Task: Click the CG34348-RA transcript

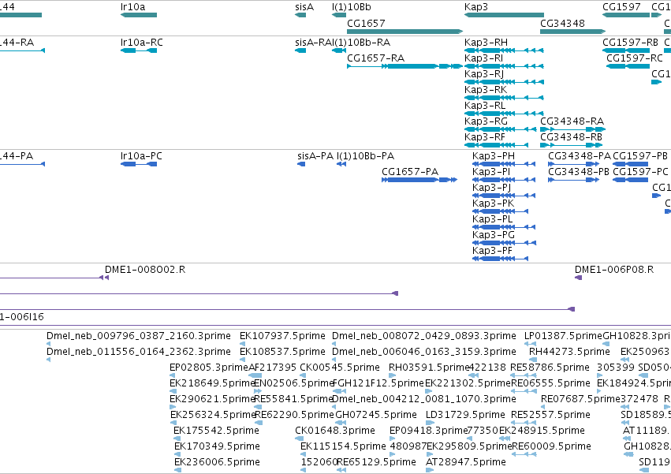Action: [x=572, y=129]
